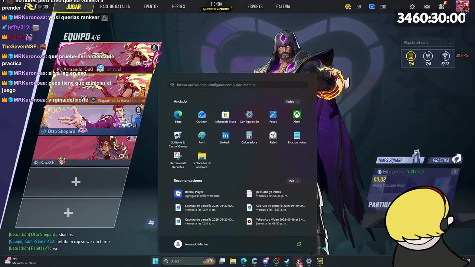The image size is (475, 267).
Task: Open LinkedIn pinned app
Action: 225,137
